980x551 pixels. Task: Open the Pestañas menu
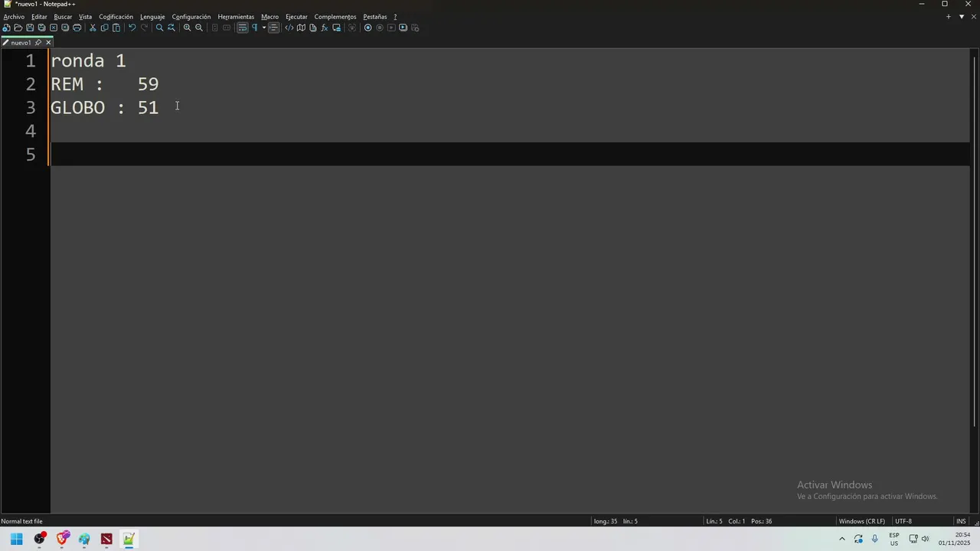374,17
